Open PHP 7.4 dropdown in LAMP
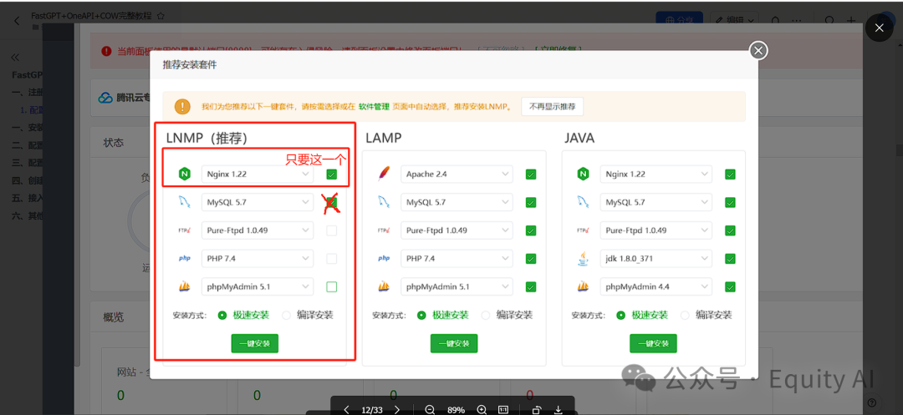Screen dimensions: 903x415 click(x=457, y=259)
